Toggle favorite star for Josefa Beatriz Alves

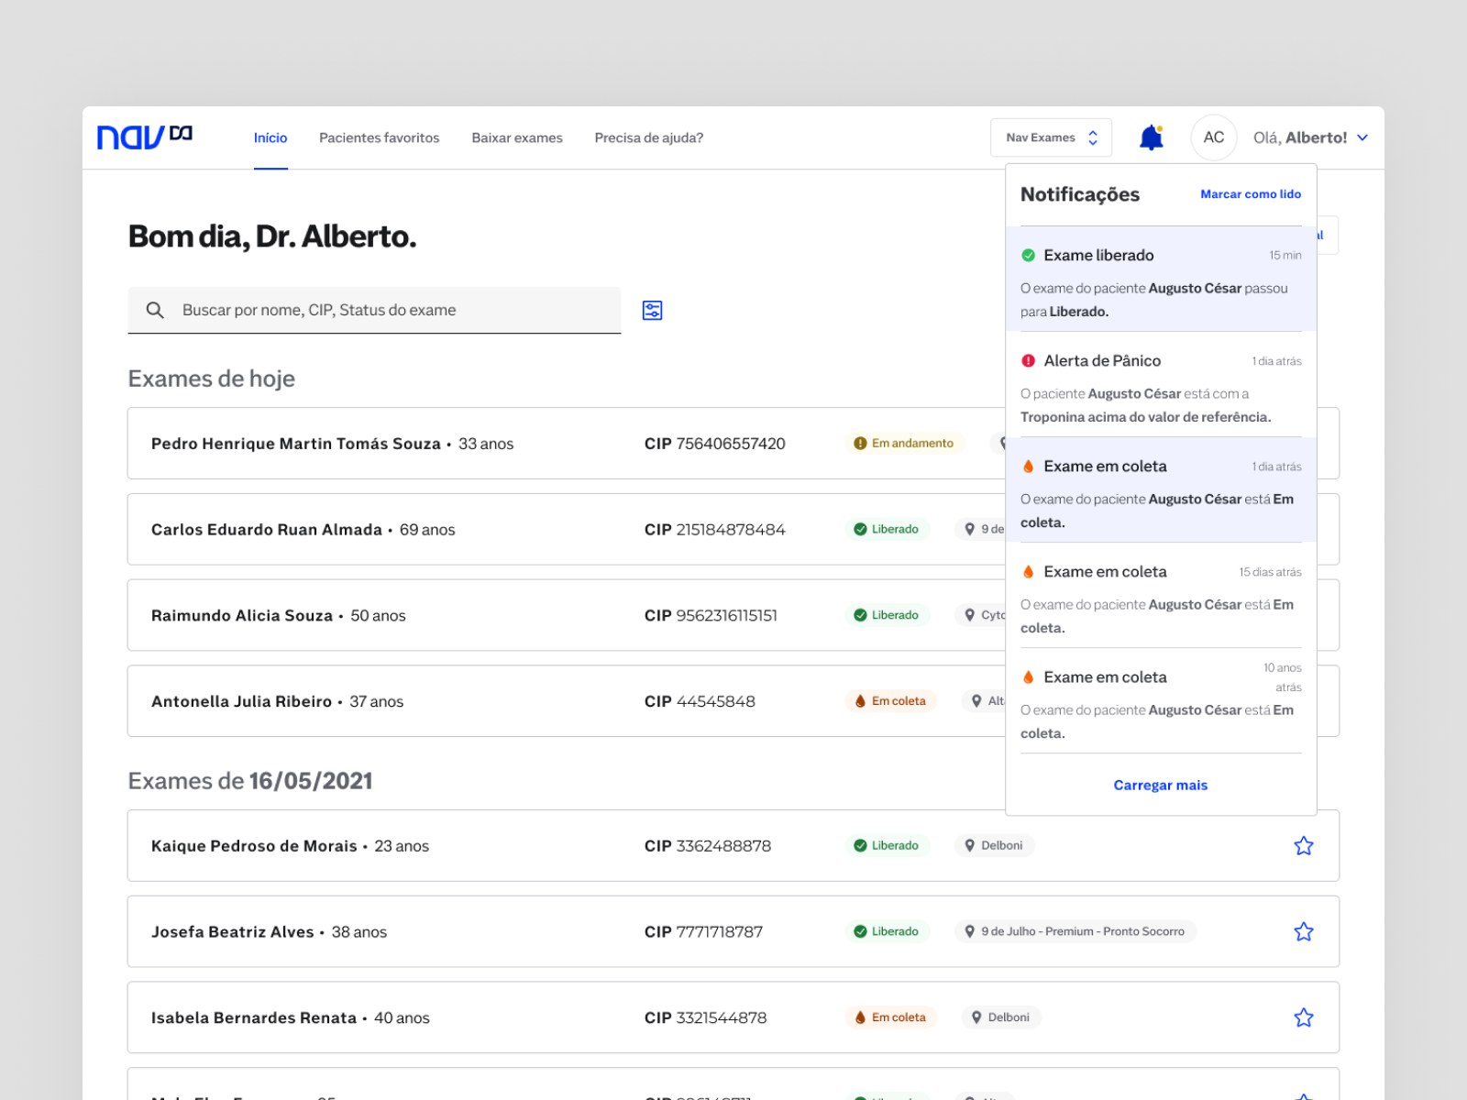pyautogui.click(x=1303, y=932)
